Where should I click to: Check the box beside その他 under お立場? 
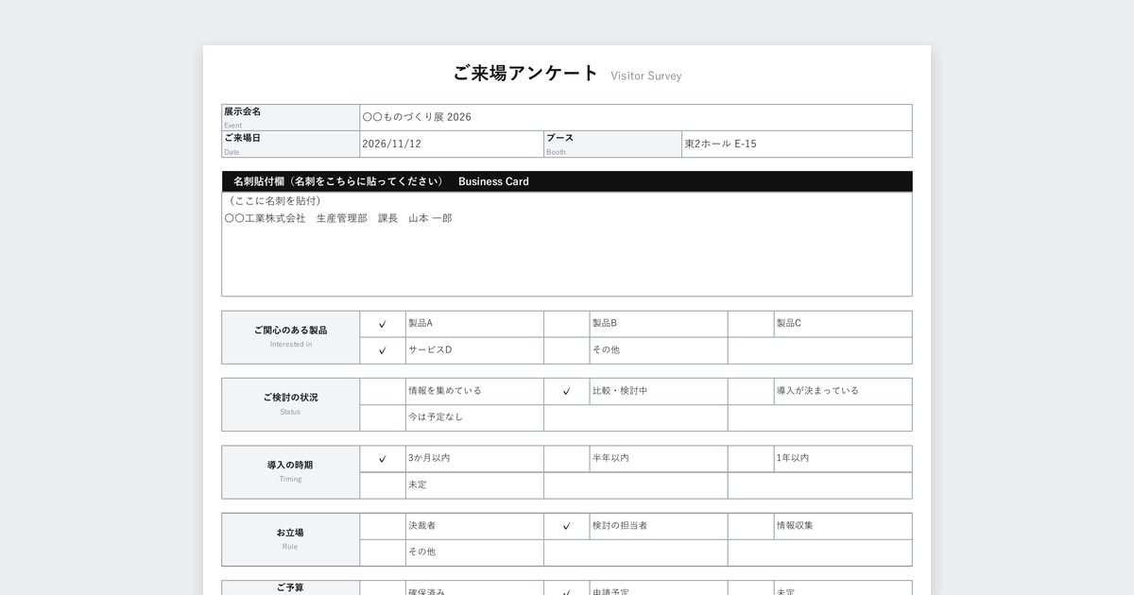pos(383,552)
